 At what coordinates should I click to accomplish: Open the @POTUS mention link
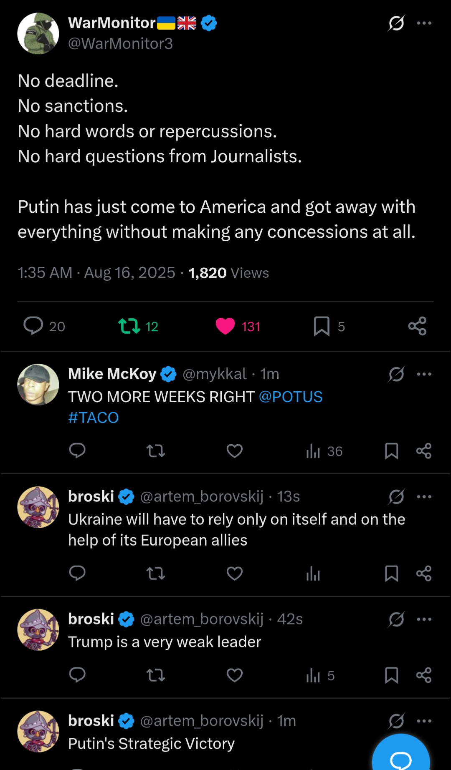coord(291,397)
